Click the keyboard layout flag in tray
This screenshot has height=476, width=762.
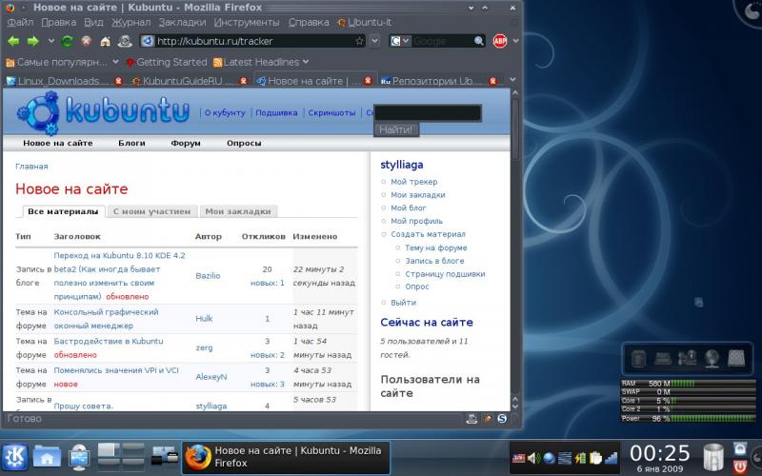(518, 458)
